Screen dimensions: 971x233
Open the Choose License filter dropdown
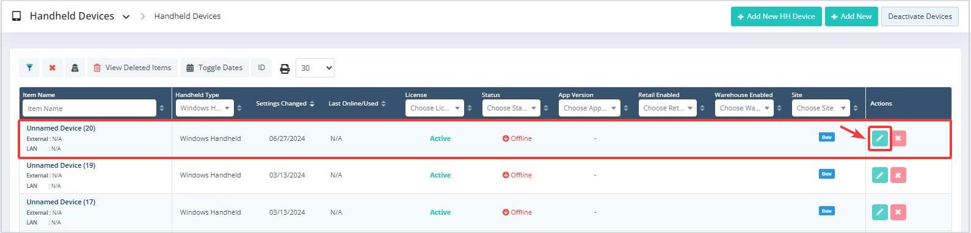[x=434, y=108]
